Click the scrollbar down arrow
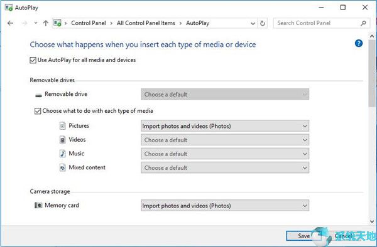 click(x=372, y=221)
